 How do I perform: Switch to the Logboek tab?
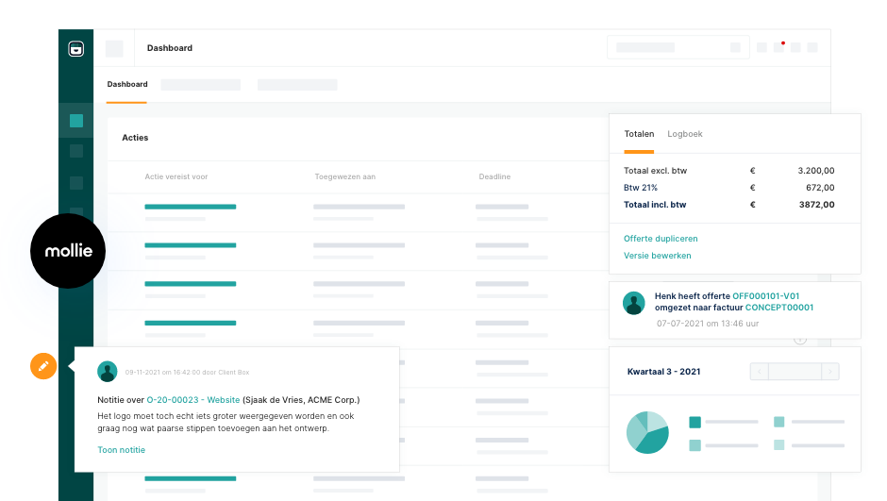tap(684, 134)
